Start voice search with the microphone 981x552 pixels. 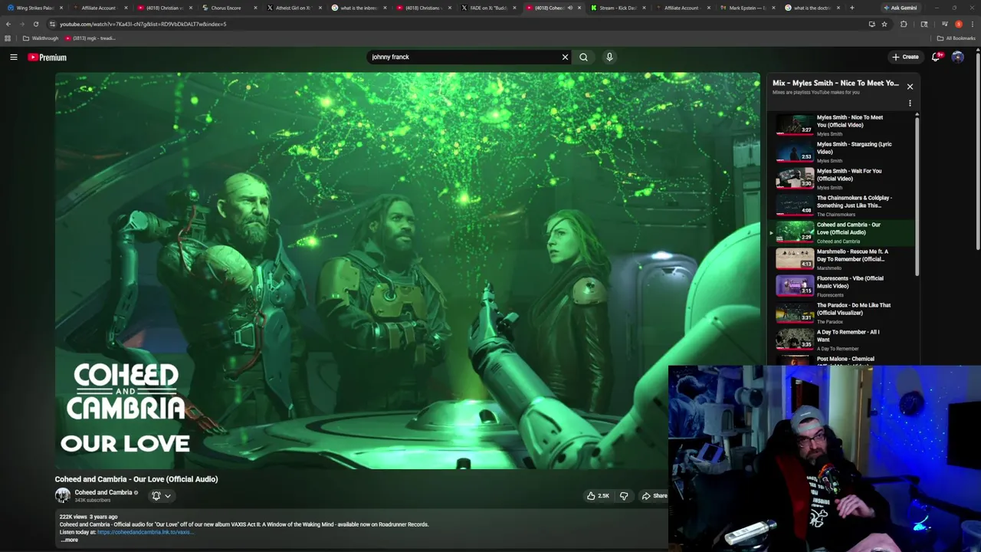[609, 57]
